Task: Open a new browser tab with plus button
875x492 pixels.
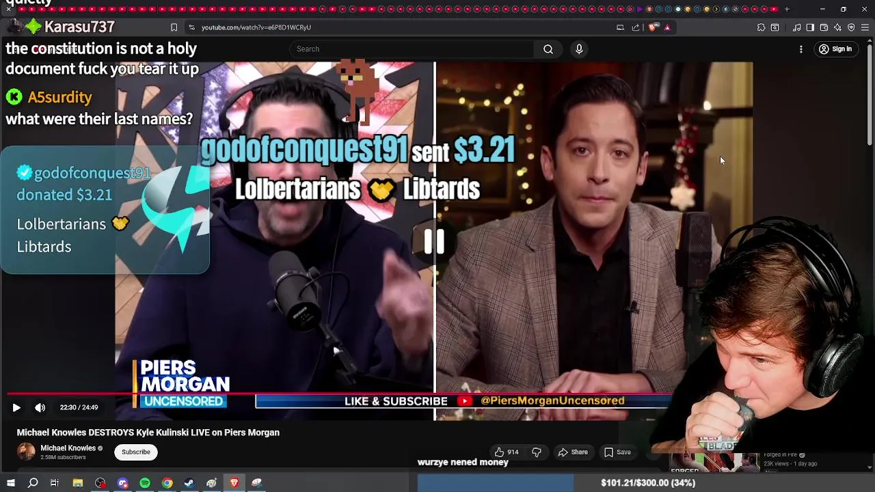Action: point(787,9)
